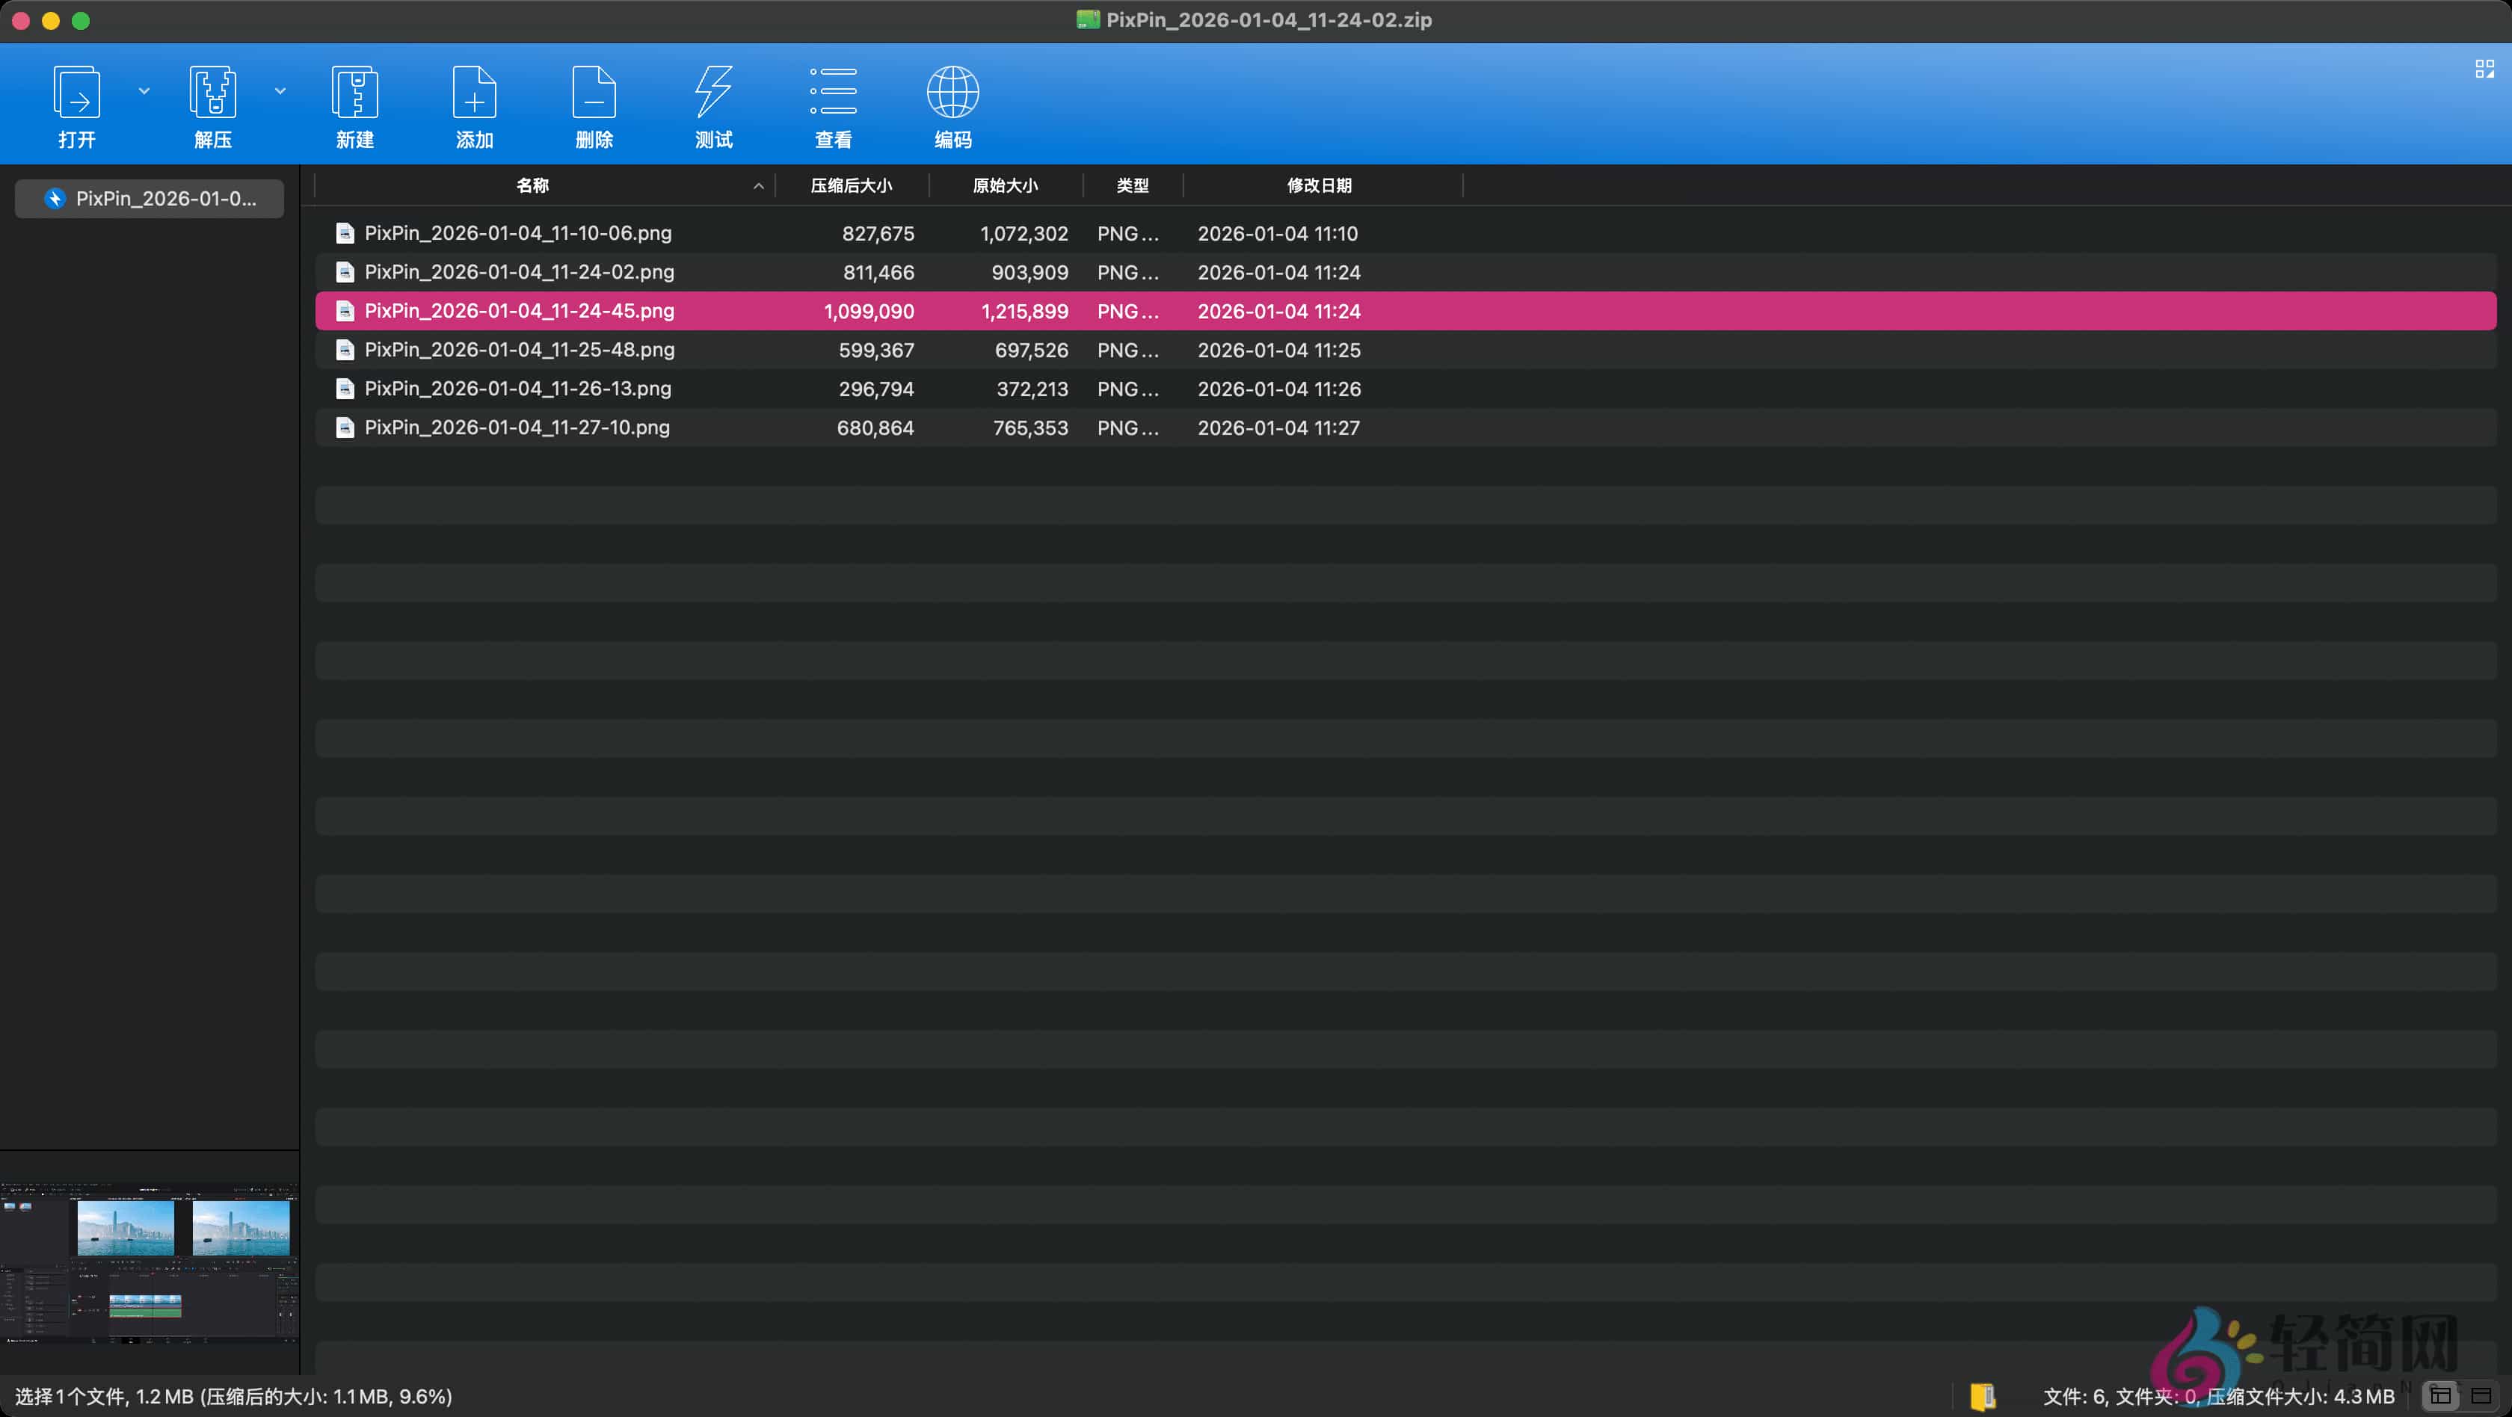Switch to single-pane layout in status bar
The width and height of the screenshot is (2512, 1417).
point(2482,1395)
